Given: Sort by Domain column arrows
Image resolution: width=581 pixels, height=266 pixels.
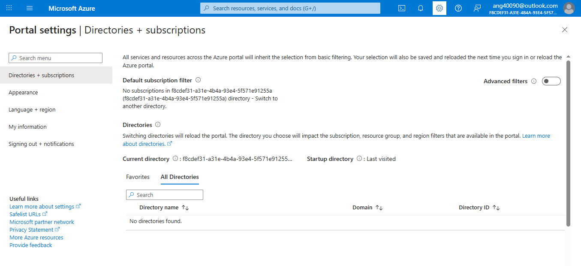Looking at the screenshot, I should pos(379,208).
